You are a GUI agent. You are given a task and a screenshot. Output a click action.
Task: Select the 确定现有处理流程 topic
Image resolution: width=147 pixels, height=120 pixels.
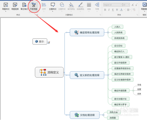click(87, 32)
